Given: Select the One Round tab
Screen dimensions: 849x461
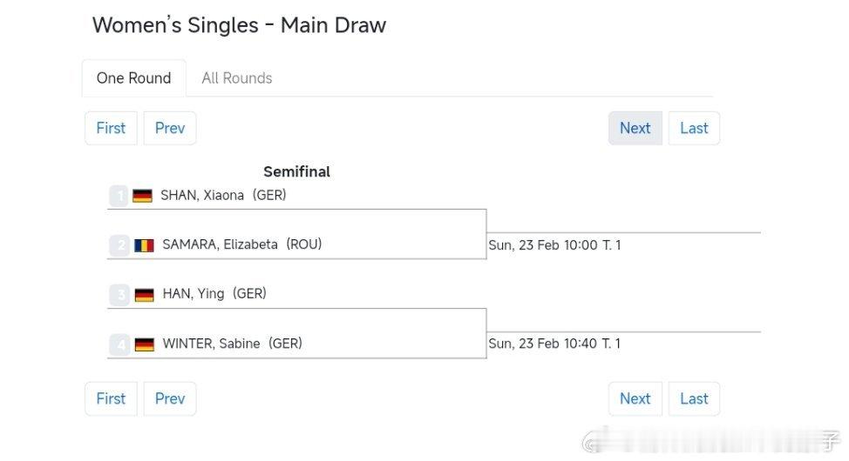Looking at the screenshot, I should tap(133, 78).
